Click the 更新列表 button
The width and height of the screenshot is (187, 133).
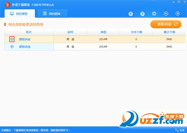[x=166, y=24]
